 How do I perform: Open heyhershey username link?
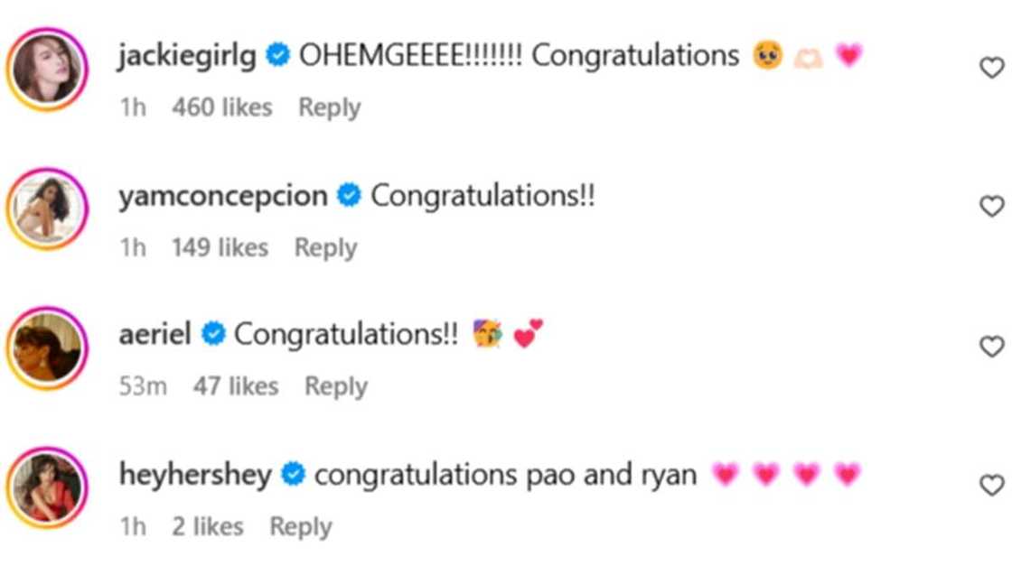coord(194,475)
